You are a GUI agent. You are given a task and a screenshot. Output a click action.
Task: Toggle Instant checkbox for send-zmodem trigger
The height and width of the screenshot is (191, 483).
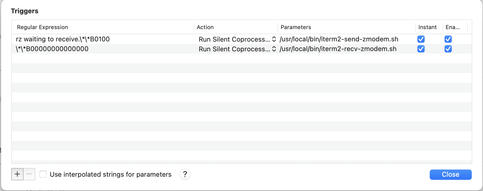pyautogui.click(x=421, y=39)
